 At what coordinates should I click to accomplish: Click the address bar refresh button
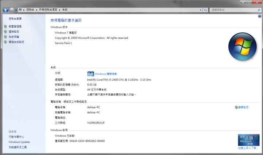[205, 10]
